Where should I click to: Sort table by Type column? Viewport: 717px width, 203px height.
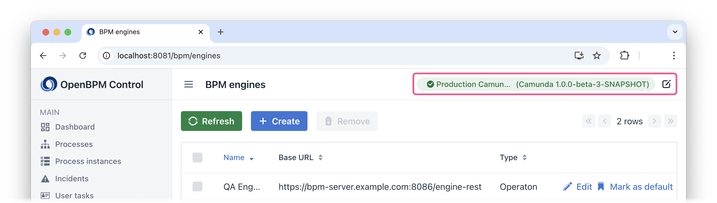[513, 157]
